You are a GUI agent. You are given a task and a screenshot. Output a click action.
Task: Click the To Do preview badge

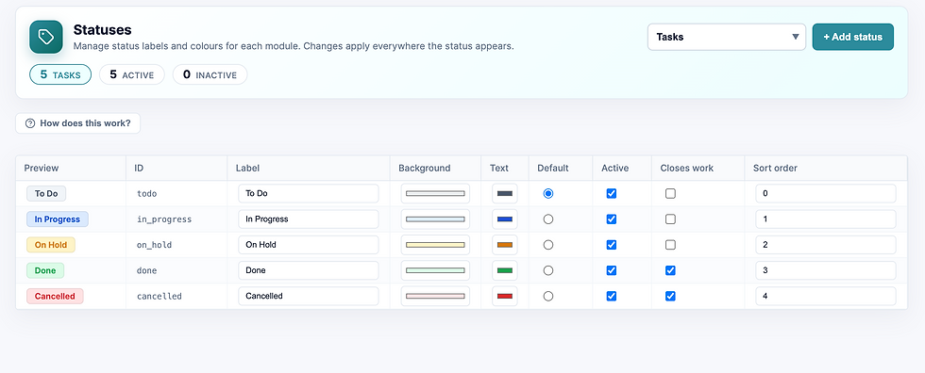pyautogui.click(x=46, y=193)
